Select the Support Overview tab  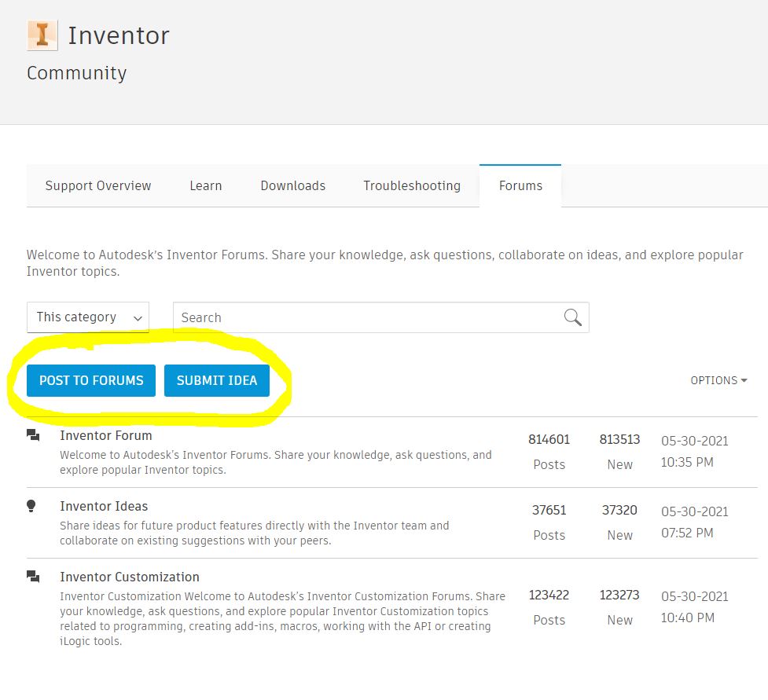(x=97, y=185)
